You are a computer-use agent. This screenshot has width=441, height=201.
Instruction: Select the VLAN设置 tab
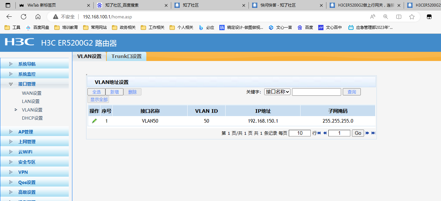(89, 56)
